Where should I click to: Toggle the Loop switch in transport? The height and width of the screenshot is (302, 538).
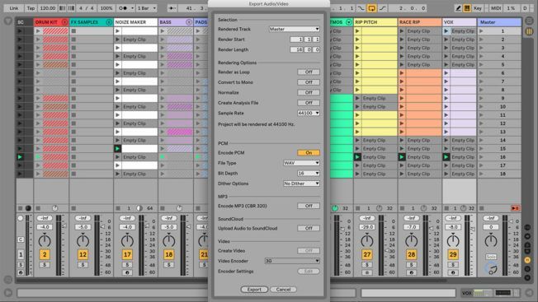pyautogui.click(x=371, y=8)
